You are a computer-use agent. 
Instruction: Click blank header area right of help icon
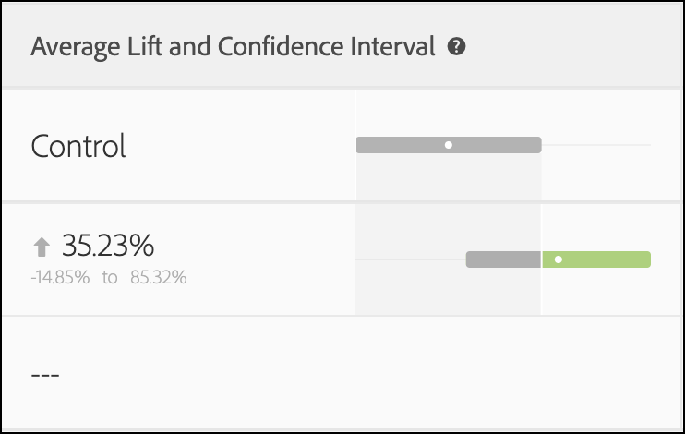(x=572, y=46)
